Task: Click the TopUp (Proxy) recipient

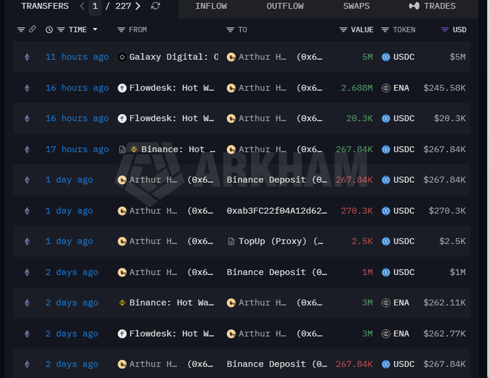Action: click(x=281, y=241)
